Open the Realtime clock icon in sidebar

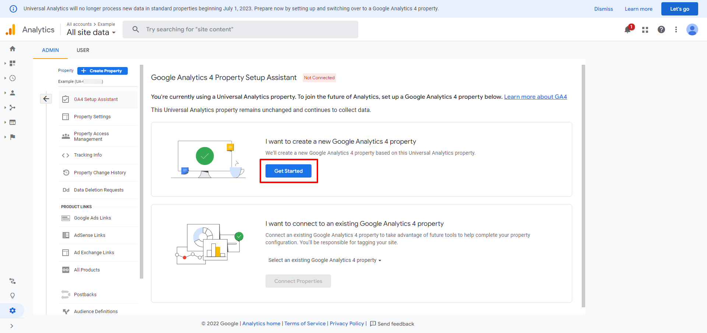pos(13,78)
